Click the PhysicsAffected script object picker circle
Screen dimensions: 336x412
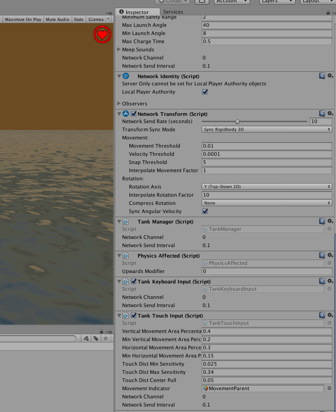(329, 263)
